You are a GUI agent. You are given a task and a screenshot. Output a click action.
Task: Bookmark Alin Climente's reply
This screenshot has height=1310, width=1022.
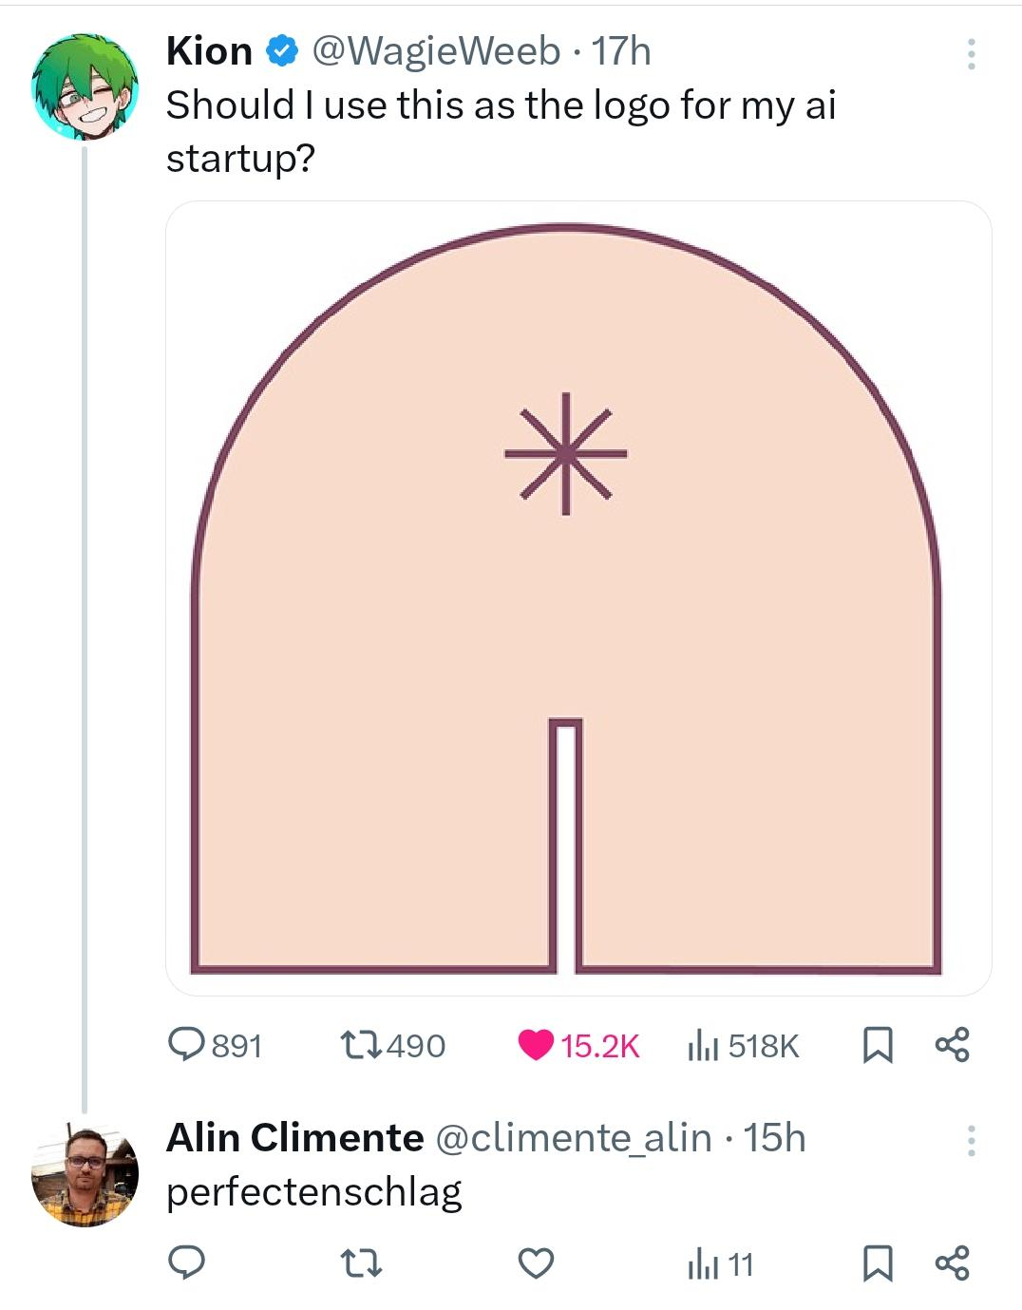pyautogui.click(x=876, y=1263)
